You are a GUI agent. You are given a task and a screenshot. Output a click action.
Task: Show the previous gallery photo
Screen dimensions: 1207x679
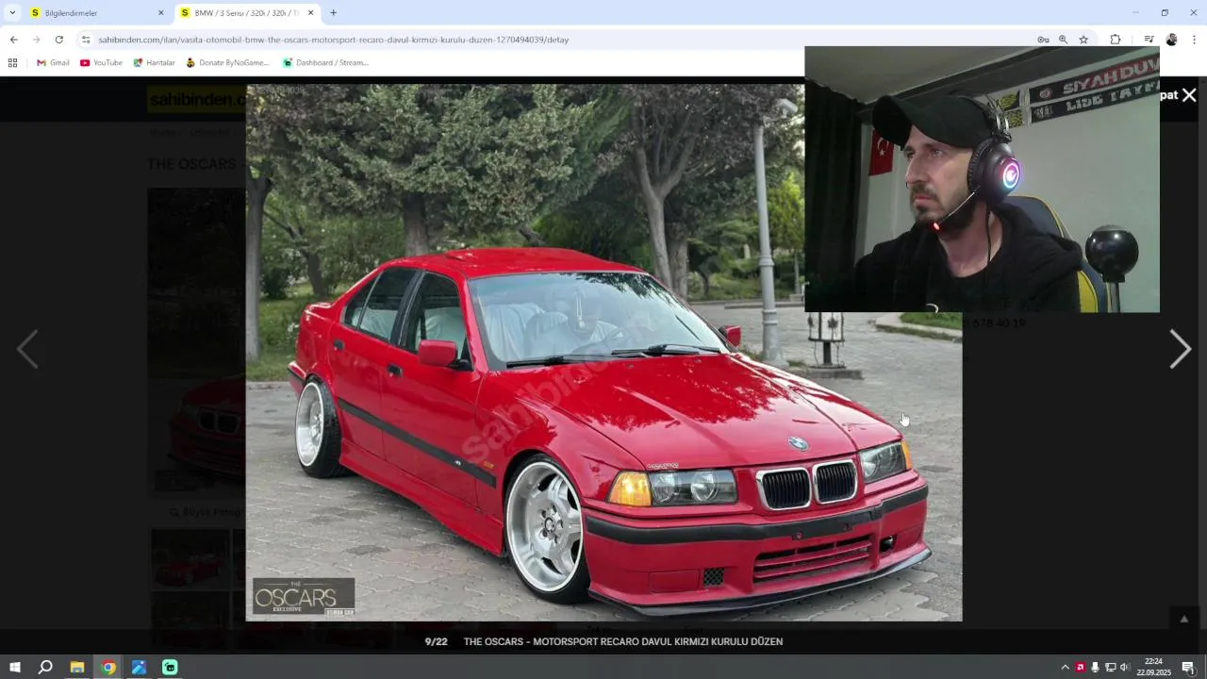pos(27,349)
